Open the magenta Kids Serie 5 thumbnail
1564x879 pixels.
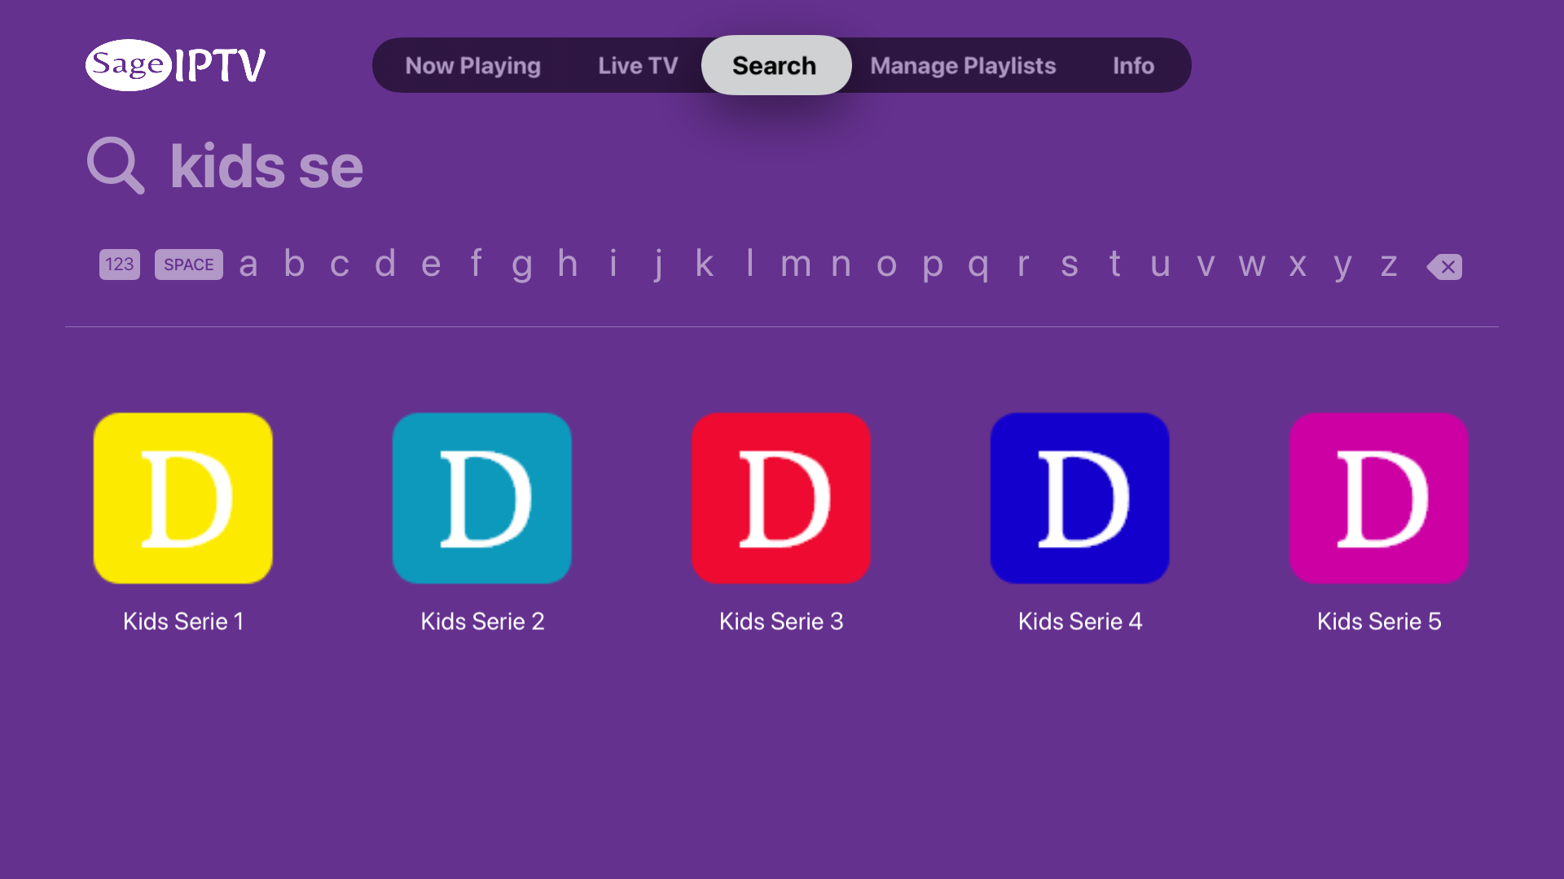[1379, 498]
